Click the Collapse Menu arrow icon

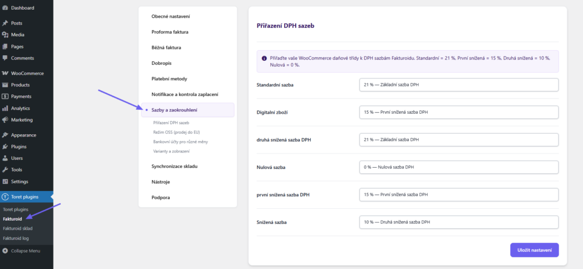pos(5,251)
